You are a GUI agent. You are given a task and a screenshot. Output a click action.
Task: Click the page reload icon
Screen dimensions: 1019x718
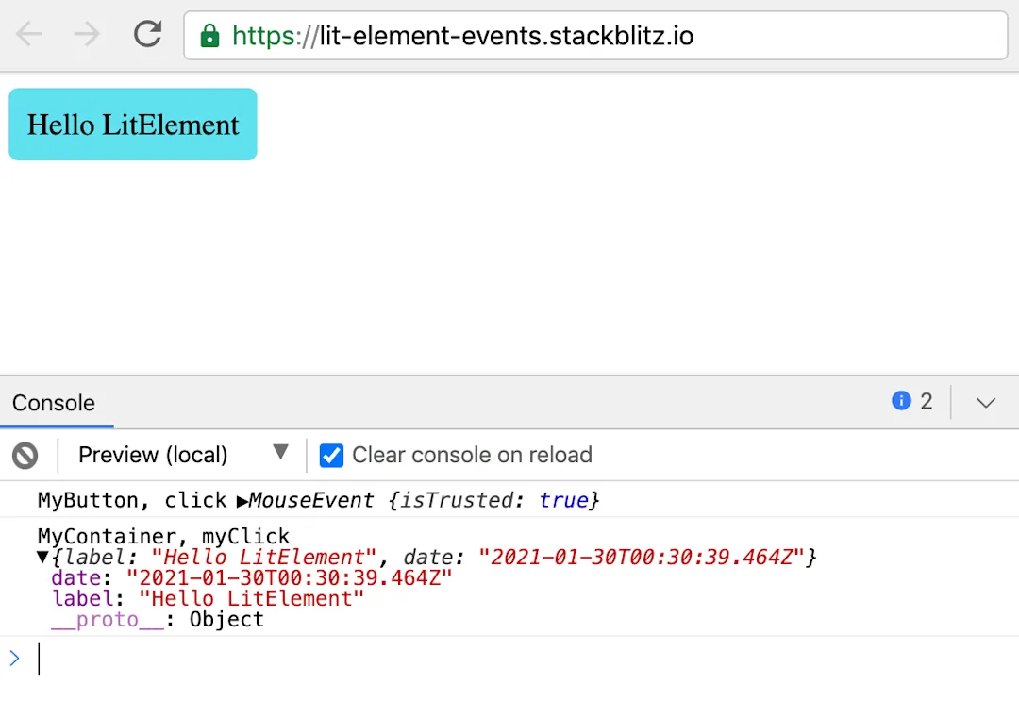pyautogui.click(x=147, y=35)
